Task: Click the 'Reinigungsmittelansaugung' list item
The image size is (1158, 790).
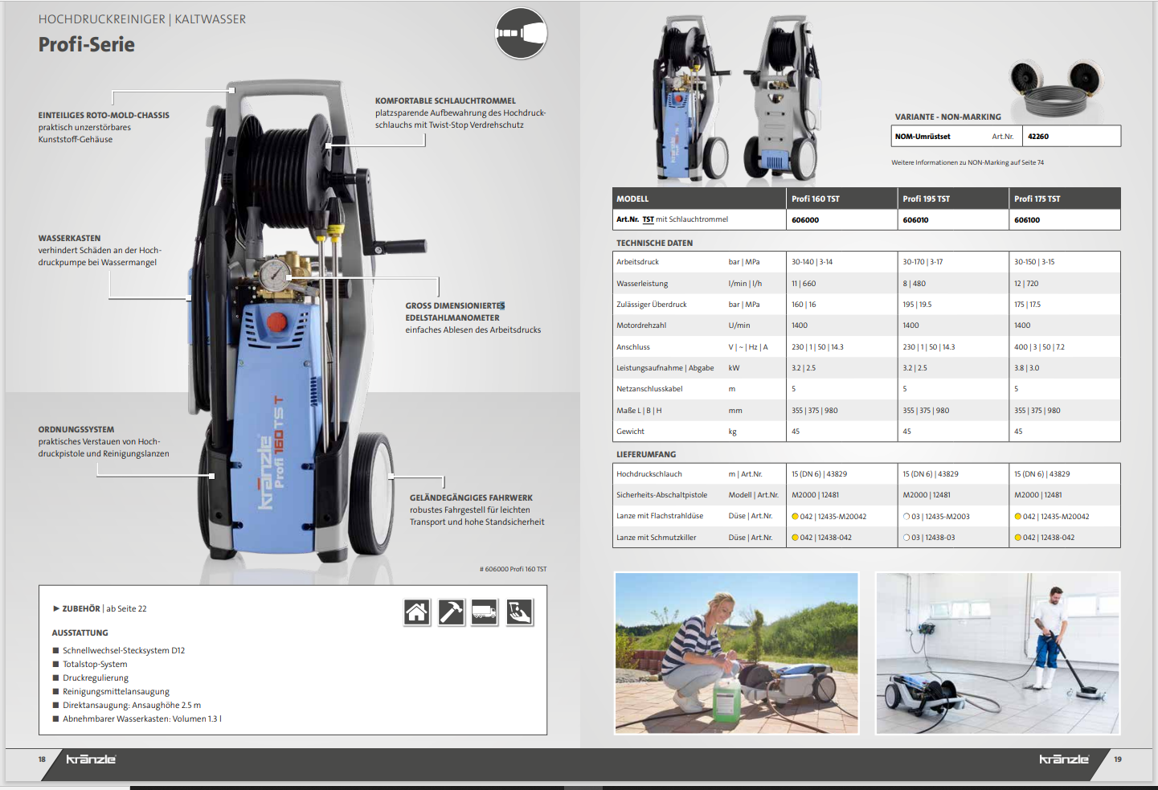Action: pyautogui.click(x=117, y=692)
